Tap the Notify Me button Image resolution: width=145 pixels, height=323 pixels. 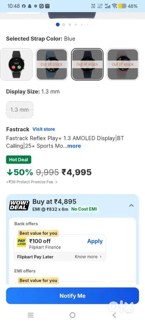tap(72, 296)
